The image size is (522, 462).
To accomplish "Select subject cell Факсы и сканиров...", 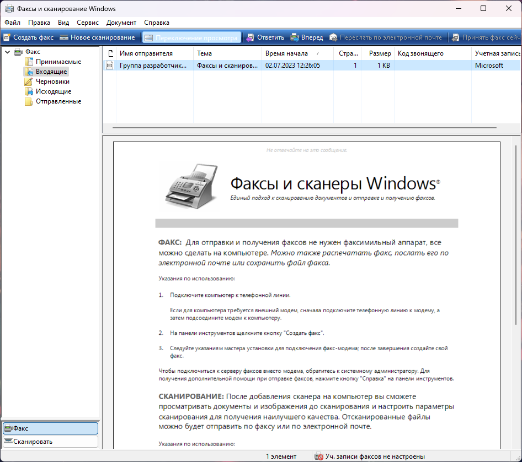I will 227,66.
